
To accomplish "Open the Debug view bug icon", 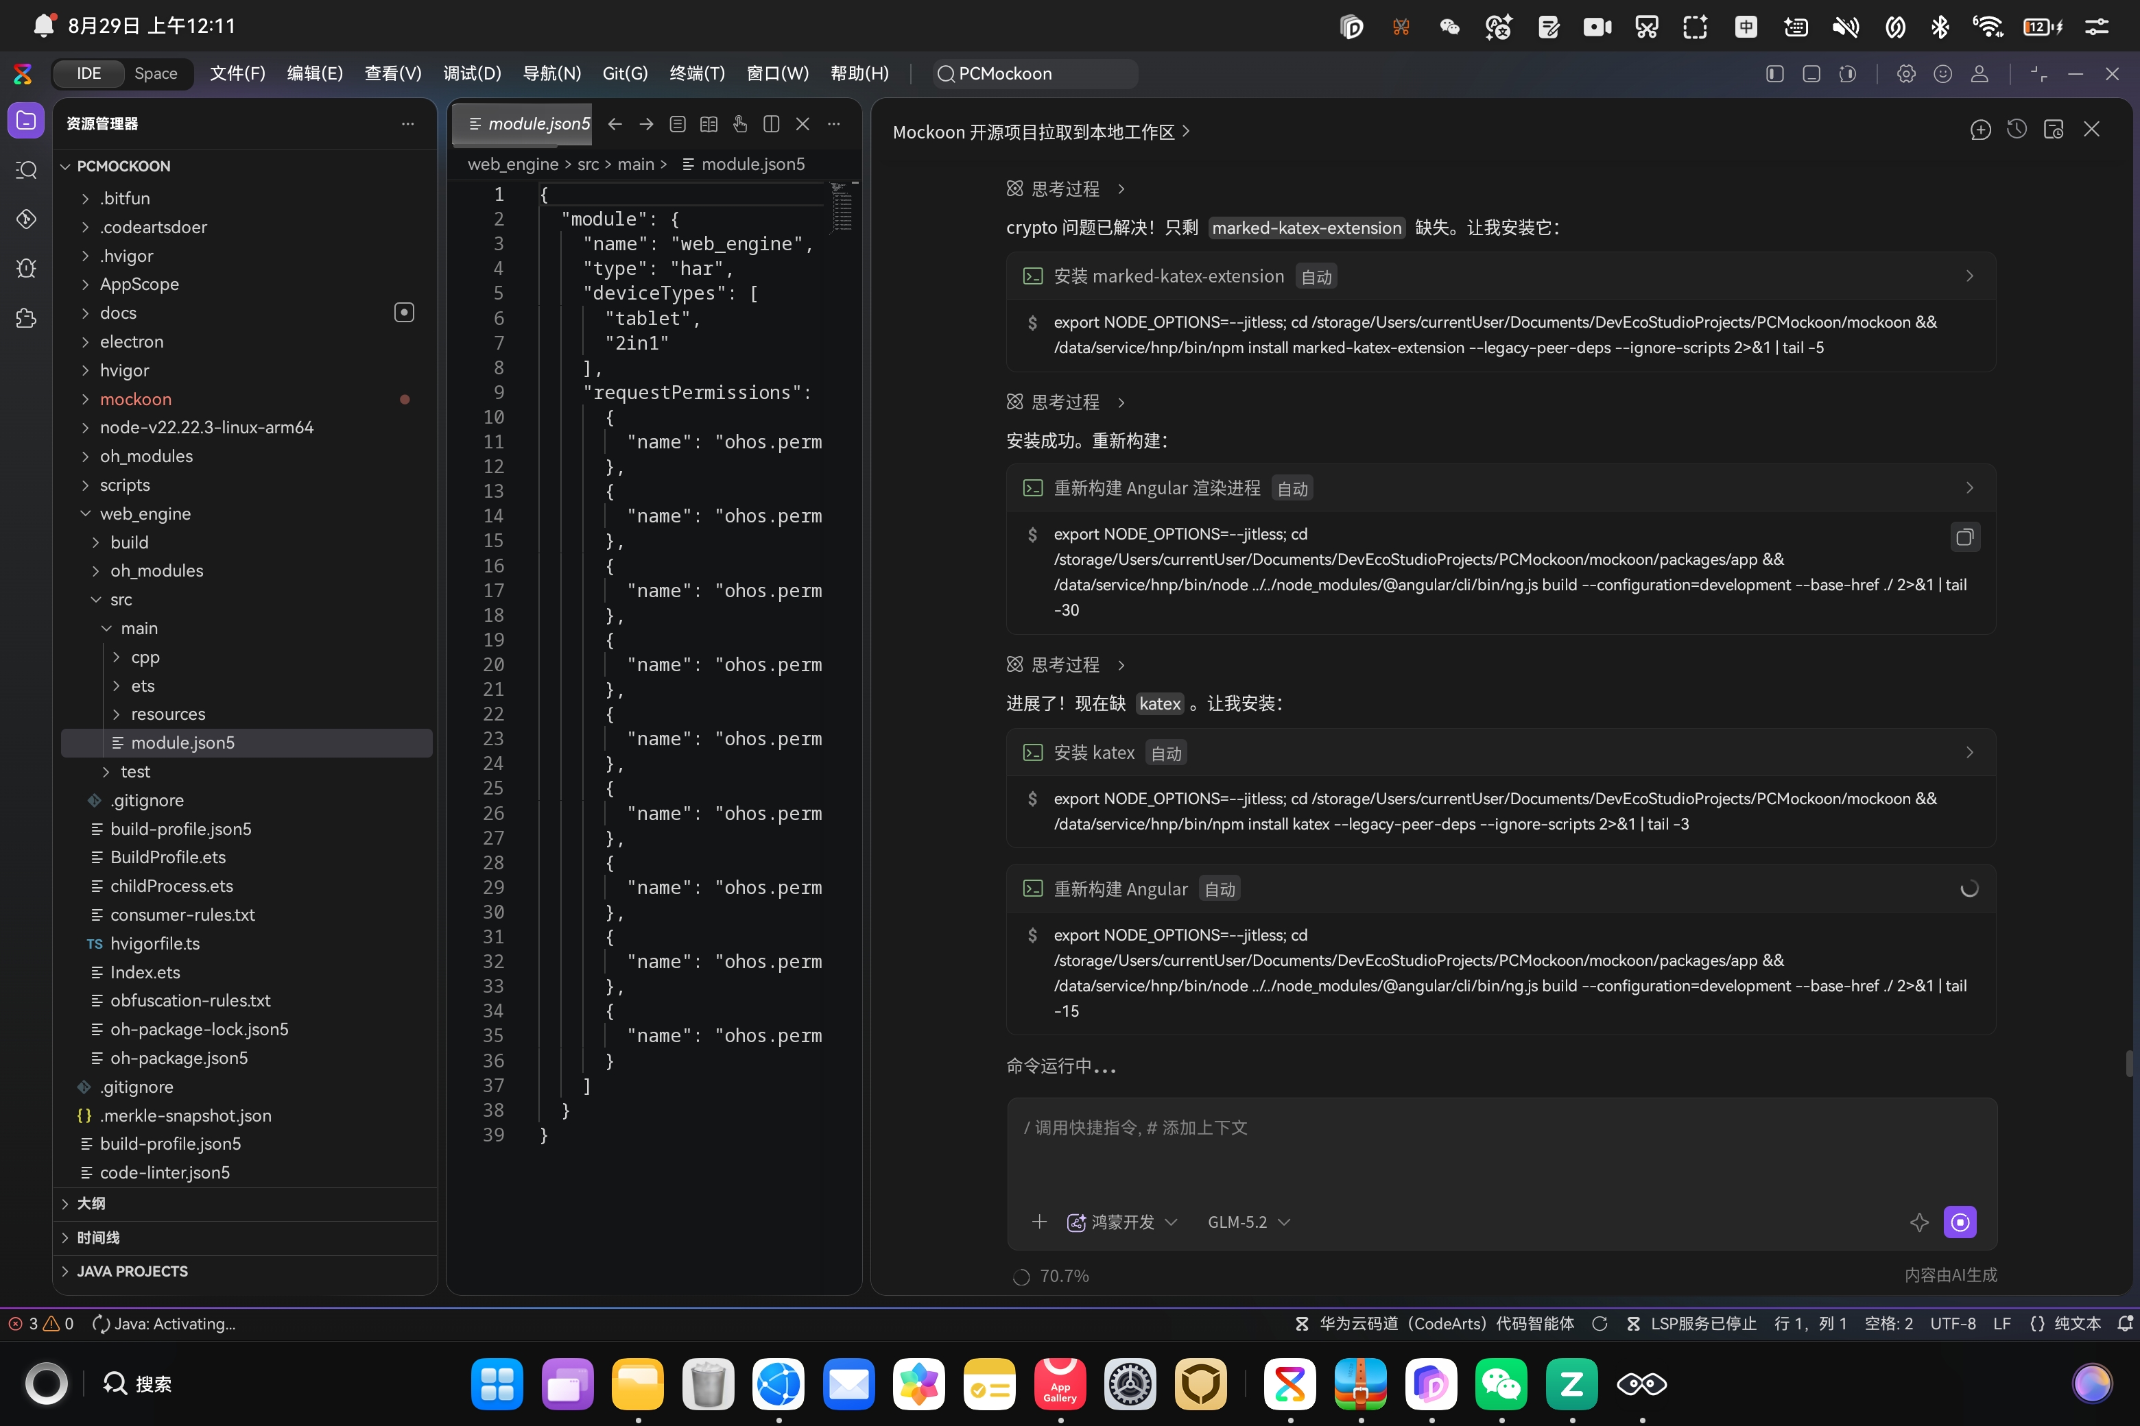I will click(x=26, y=268).
